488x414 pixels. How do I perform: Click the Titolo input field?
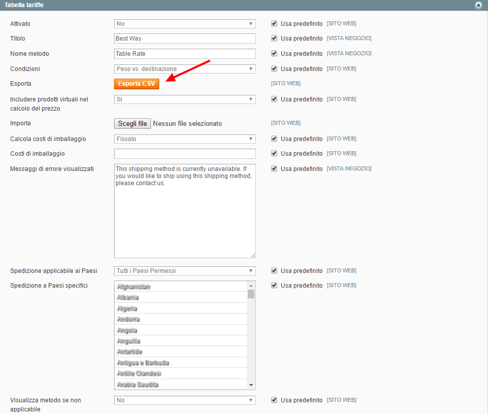[x=184, y=39]
